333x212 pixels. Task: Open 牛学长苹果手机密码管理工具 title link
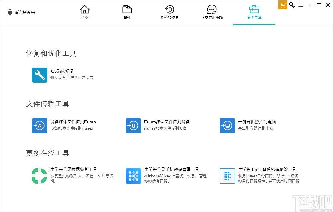(172, 170)
